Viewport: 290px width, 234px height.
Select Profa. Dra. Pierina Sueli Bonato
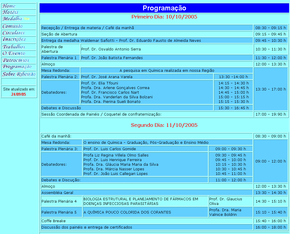111,102
